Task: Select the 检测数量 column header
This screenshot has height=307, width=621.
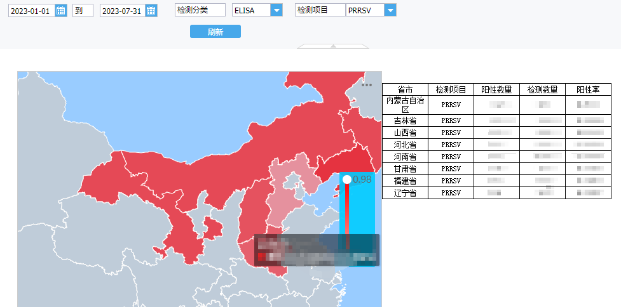Action: tap(542, 89)
